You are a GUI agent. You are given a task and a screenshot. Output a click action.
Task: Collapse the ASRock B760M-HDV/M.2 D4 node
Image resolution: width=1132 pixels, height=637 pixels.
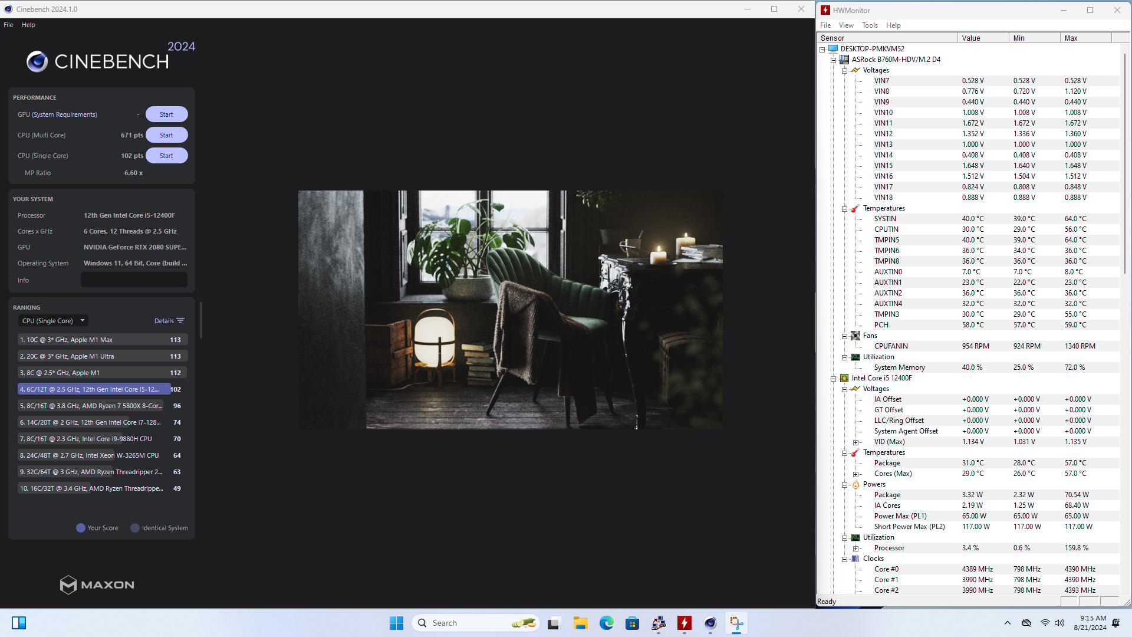coord(834,60)
